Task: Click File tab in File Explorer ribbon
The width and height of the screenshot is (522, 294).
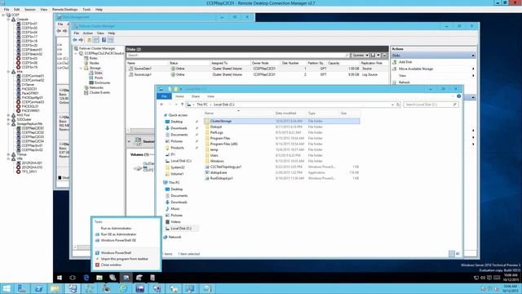Action: point(164,96)
